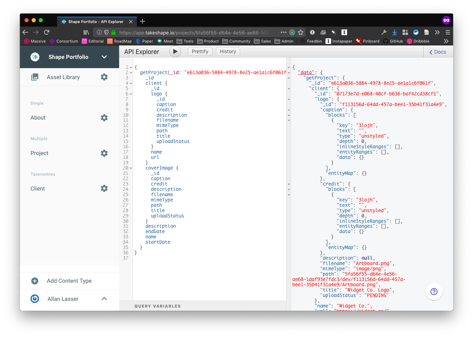Collapse the root object in the results pane
This screenshot has height=337, width=473.
[x=289, y=67]
